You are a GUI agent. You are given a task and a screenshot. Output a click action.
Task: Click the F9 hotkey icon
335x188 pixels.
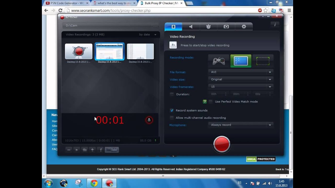click(x=173, y=45)
